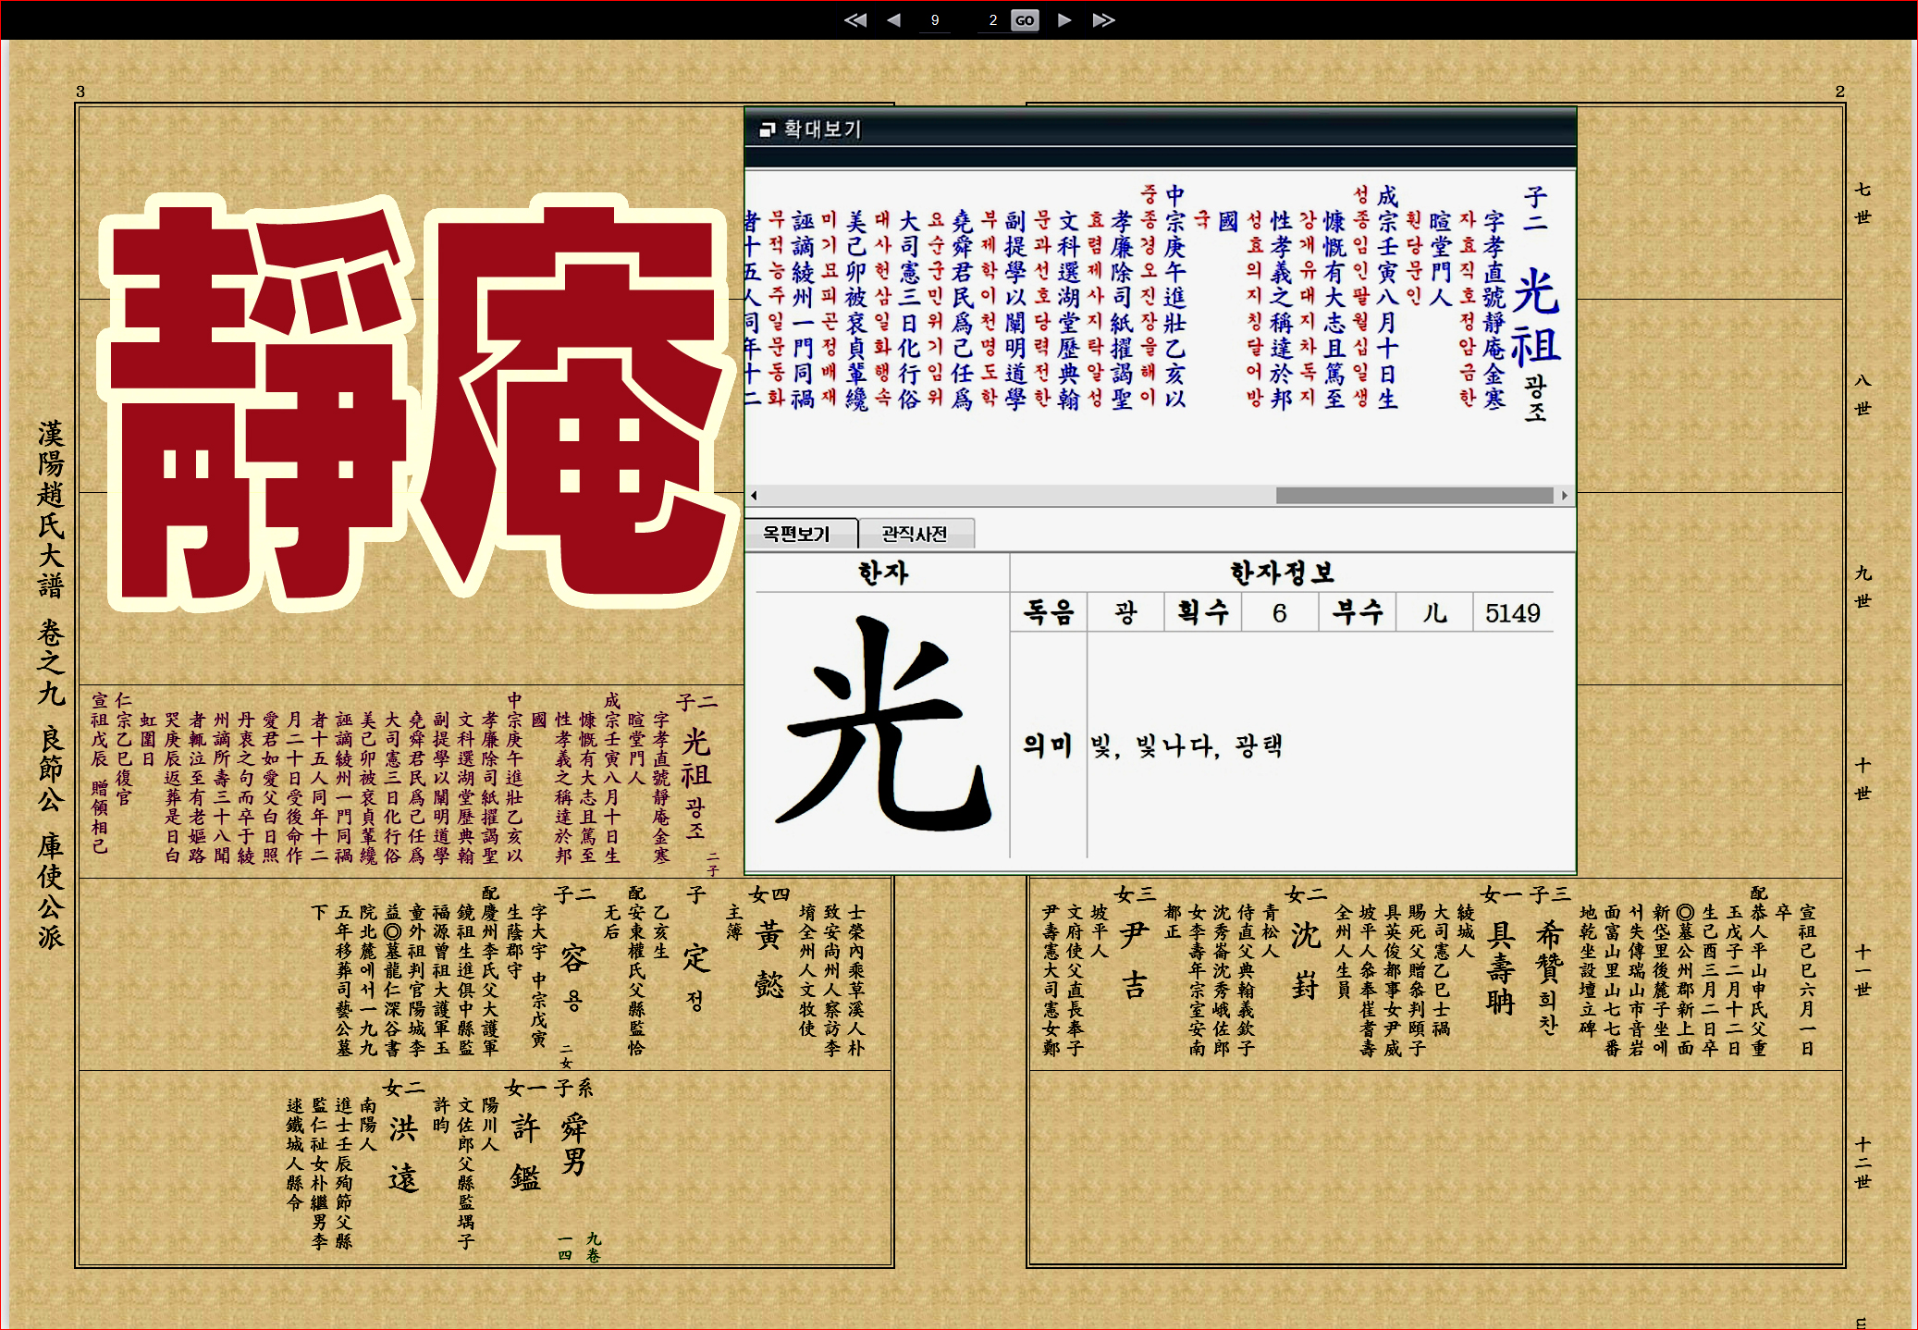Click the name 容 on the left page
Screen dimensions: 1918x1330
coord(573,958)
